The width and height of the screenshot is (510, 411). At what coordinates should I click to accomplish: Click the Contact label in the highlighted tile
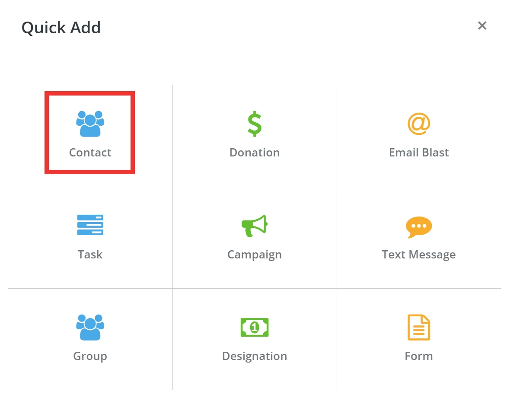point(89,152)
